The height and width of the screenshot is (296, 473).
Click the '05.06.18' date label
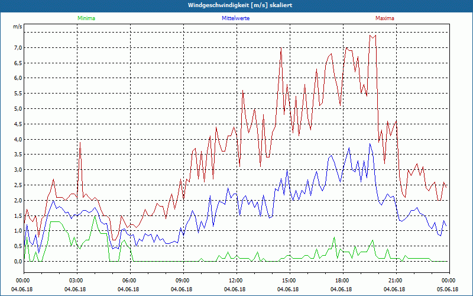coord(448,289)
